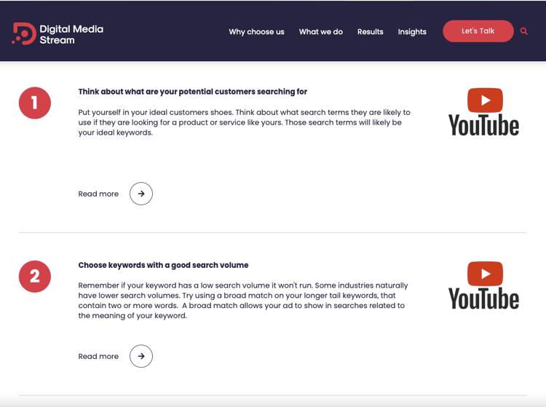Follow Read more link for step 1
546x407 pixels.
98,194
